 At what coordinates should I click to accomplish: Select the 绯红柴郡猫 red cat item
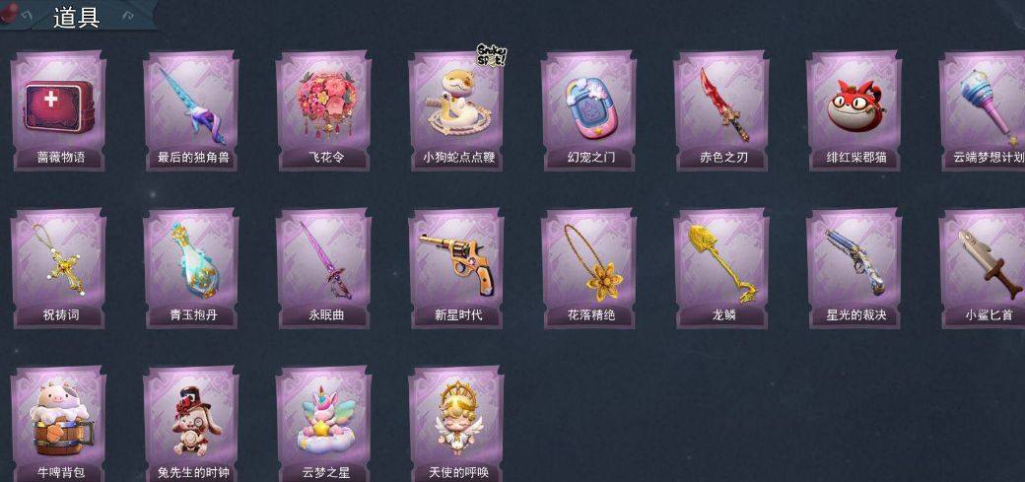(854, 111)
